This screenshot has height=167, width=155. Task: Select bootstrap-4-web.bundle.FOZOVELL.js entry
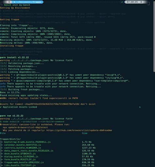27,142
